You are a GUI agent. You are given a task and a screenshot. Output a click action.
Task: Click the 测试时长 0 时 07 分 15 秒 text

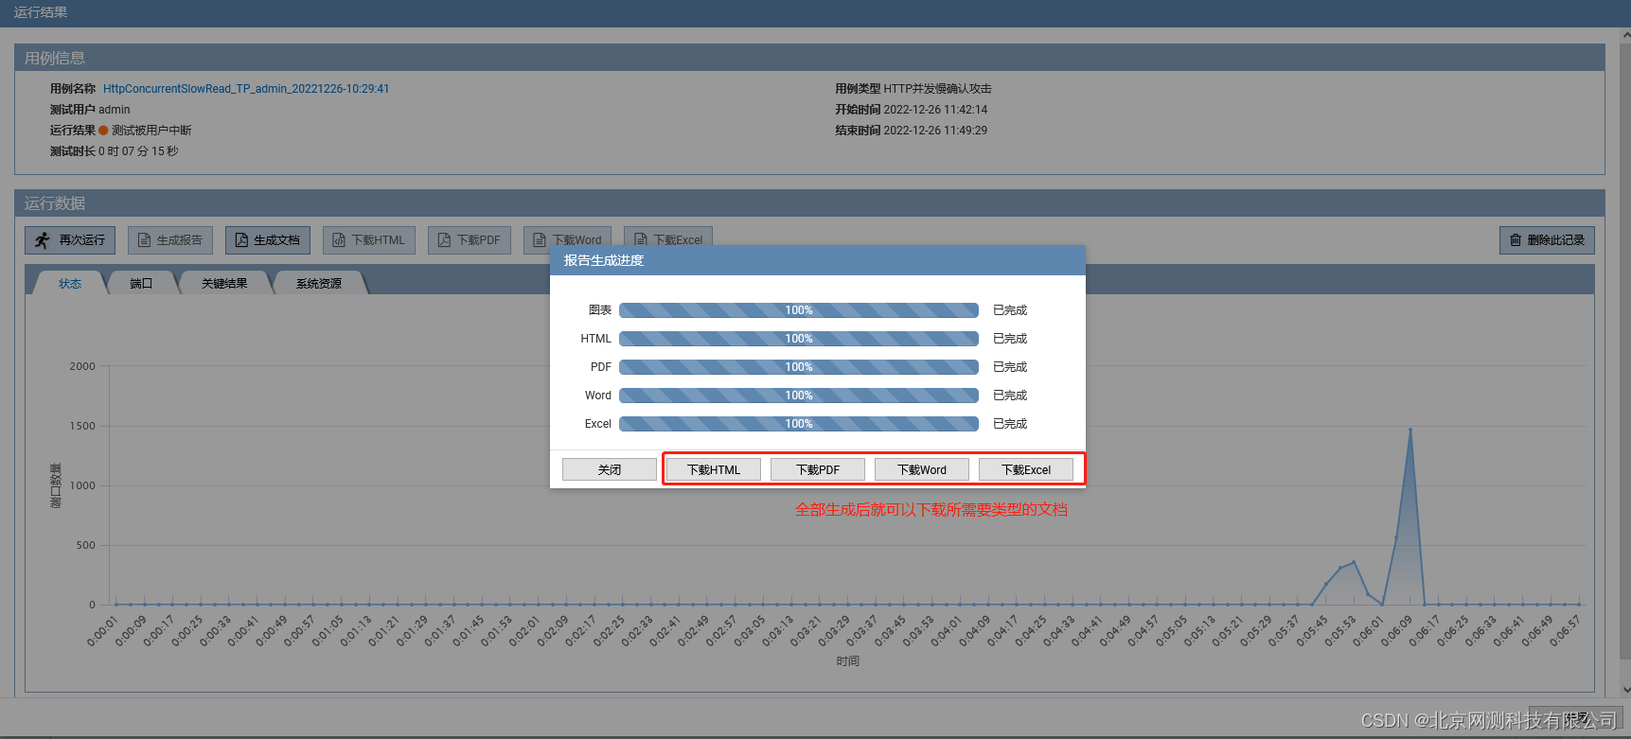pyautogui.click(x=114, y=151)
